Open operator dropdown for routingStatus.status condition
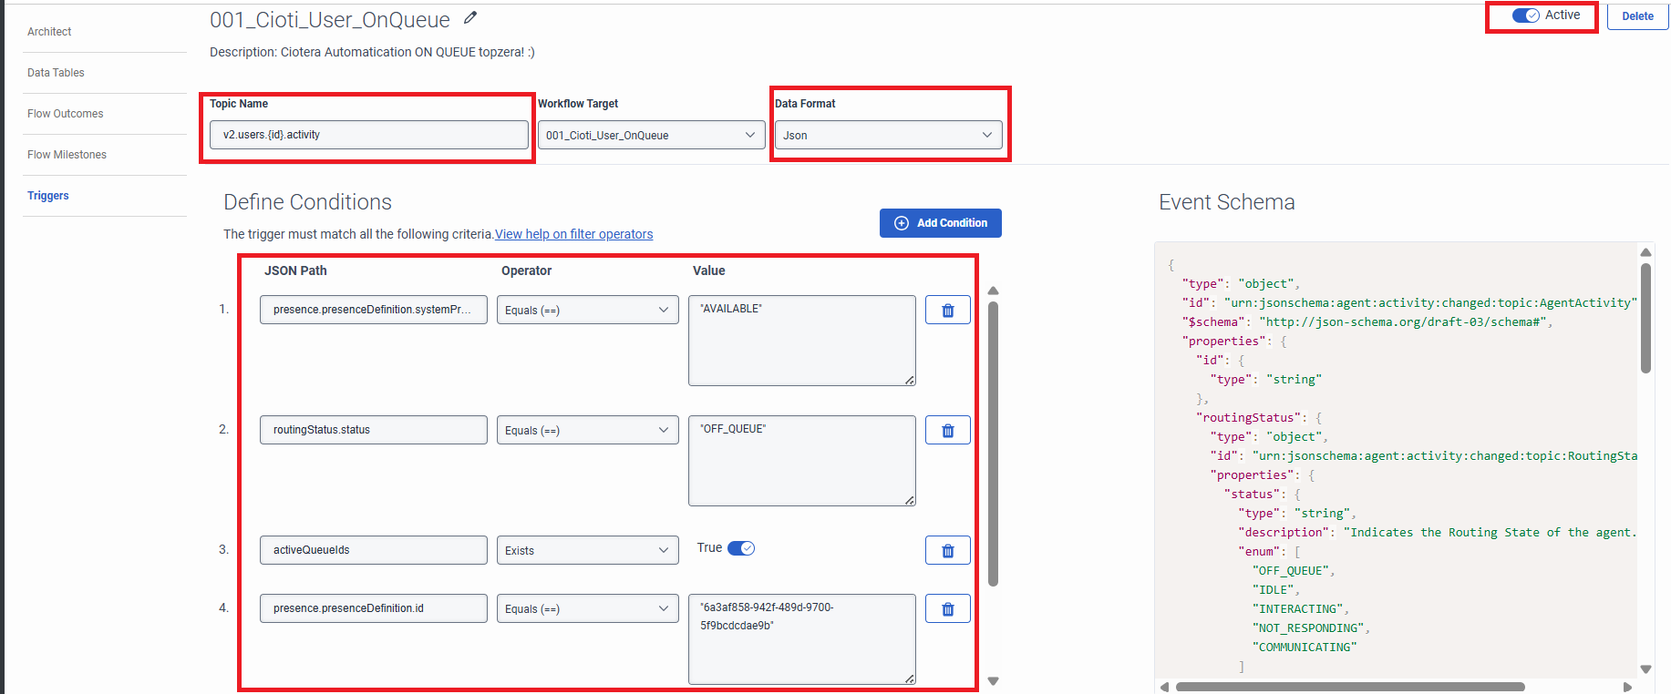This screenshot has width=1671, height=694. pyautogui.click(x=587, y=431)
